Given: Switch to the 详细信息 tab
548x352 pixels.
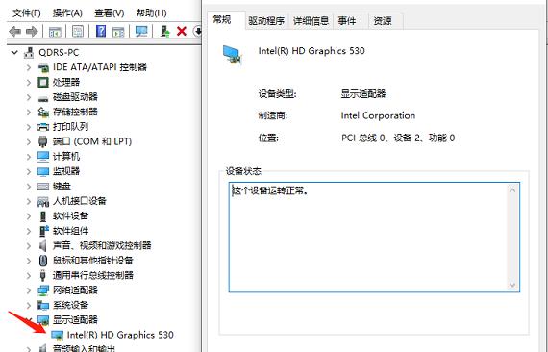Looking at the screenshot, I should [311, 21].
